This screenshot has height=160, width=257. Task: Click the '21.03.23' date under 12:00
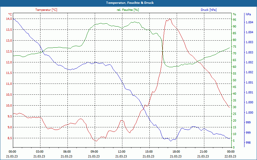point(121,156)
